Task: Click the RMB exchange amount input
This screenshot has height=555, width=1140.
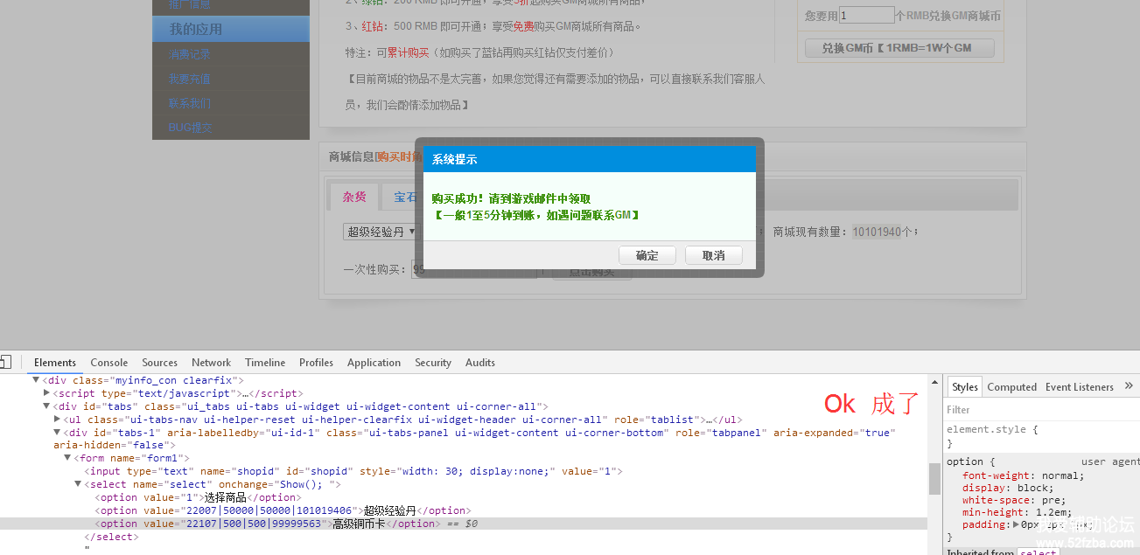Action: tap(866, 16)
